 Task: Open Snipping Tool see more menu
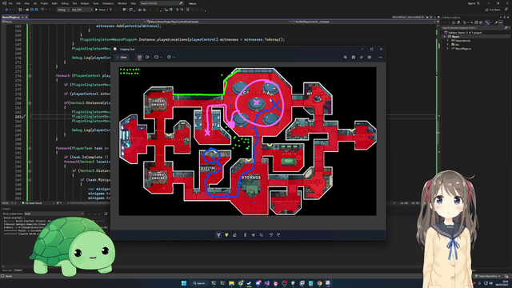[381, 57]
